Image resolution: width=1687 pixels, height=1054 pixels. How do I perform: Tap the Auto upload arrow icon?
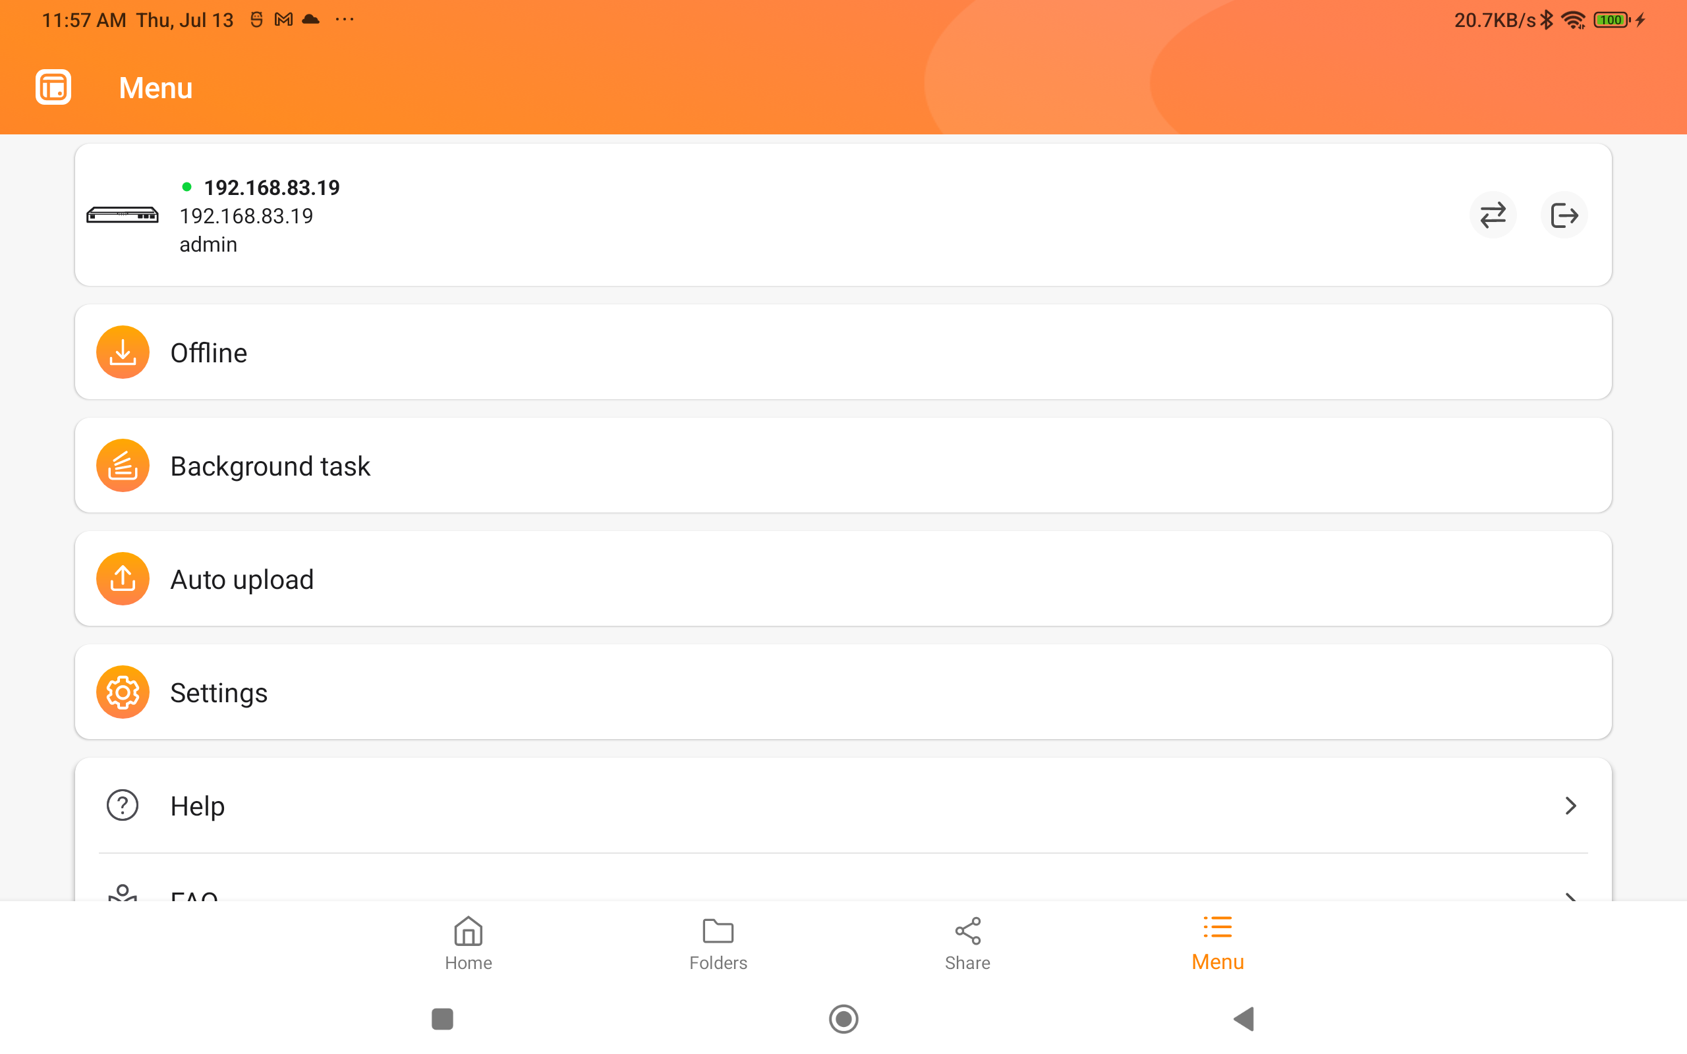[x=123, y=578]
